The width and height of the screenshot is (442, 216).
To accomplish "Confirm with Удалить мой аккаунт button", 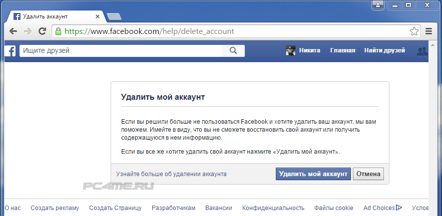I will point(313,174).
